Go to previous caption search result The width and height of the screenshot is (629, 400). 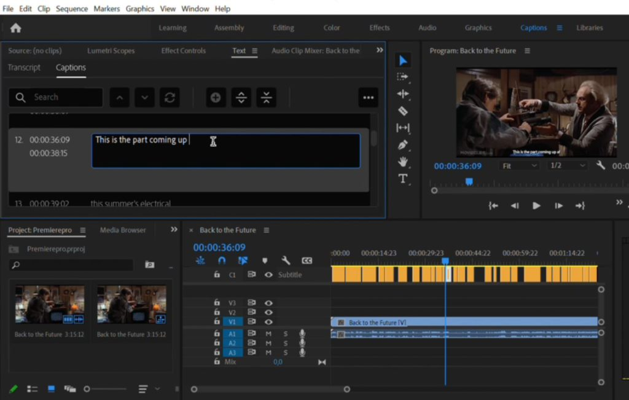pos(120,98)
